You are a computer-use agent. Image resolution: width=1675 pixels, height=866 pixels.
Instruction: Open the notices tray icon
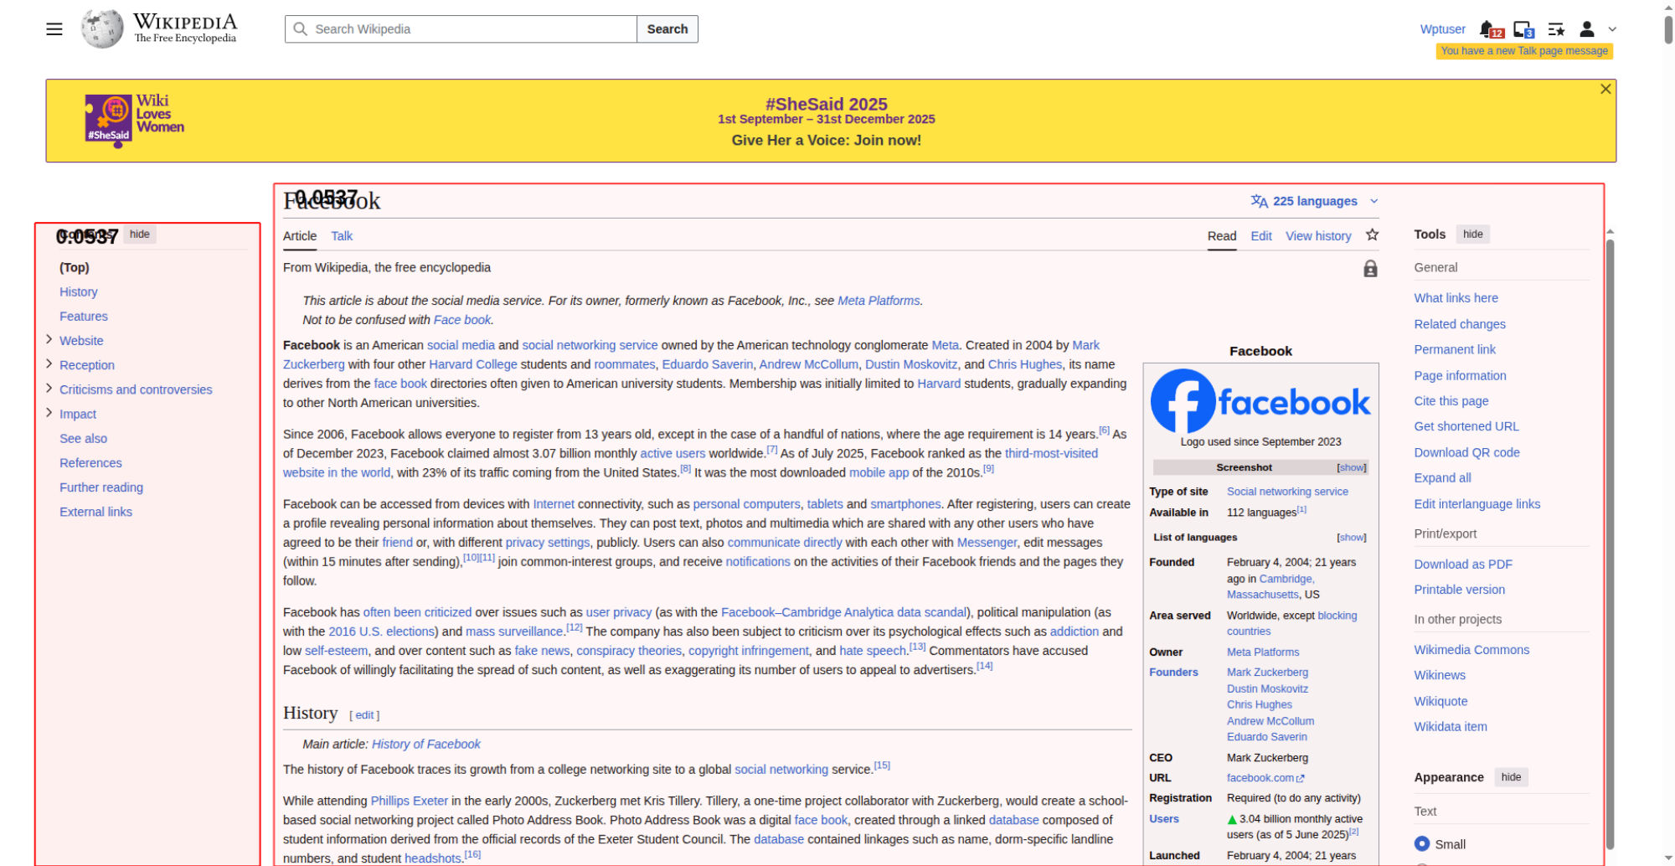pyautogui.click(x=1523, y=29)
